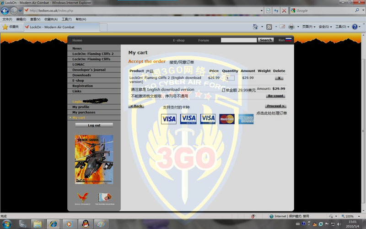Open recent pages dropdown next to Forward
366x229 pixels.
click(x=20, y=11)
